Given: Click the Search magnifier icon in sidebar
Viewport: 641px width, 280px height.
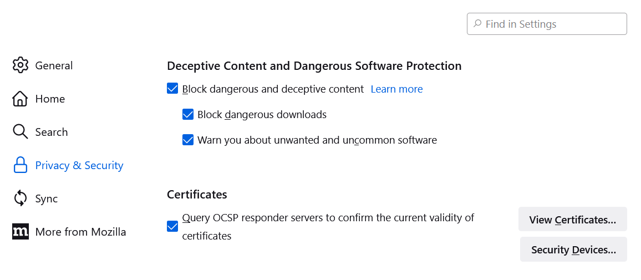Looking at the screenshot, I should coord(21,132).
